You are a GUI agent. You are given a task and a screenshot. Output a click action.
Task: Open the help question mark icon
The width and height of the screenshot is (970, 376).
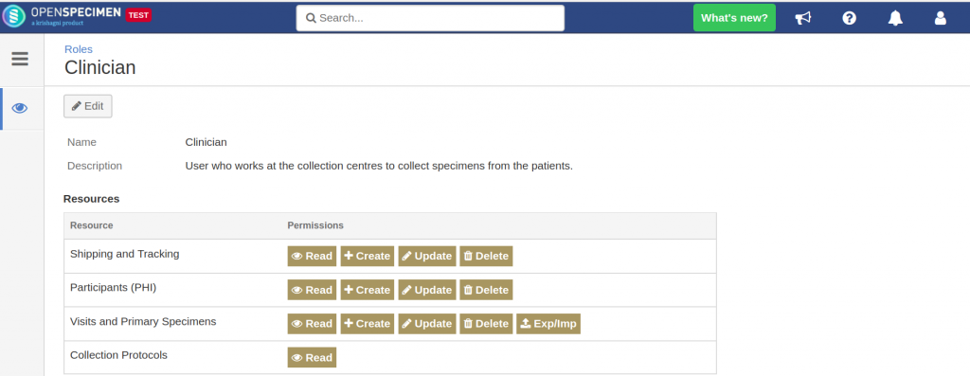pyautogui.click(x=850, y=18)
